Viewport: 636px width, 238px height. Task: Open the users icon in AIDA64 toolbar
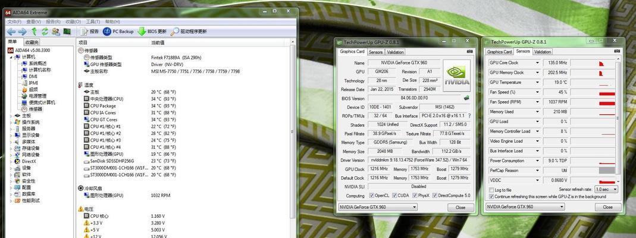56,32
